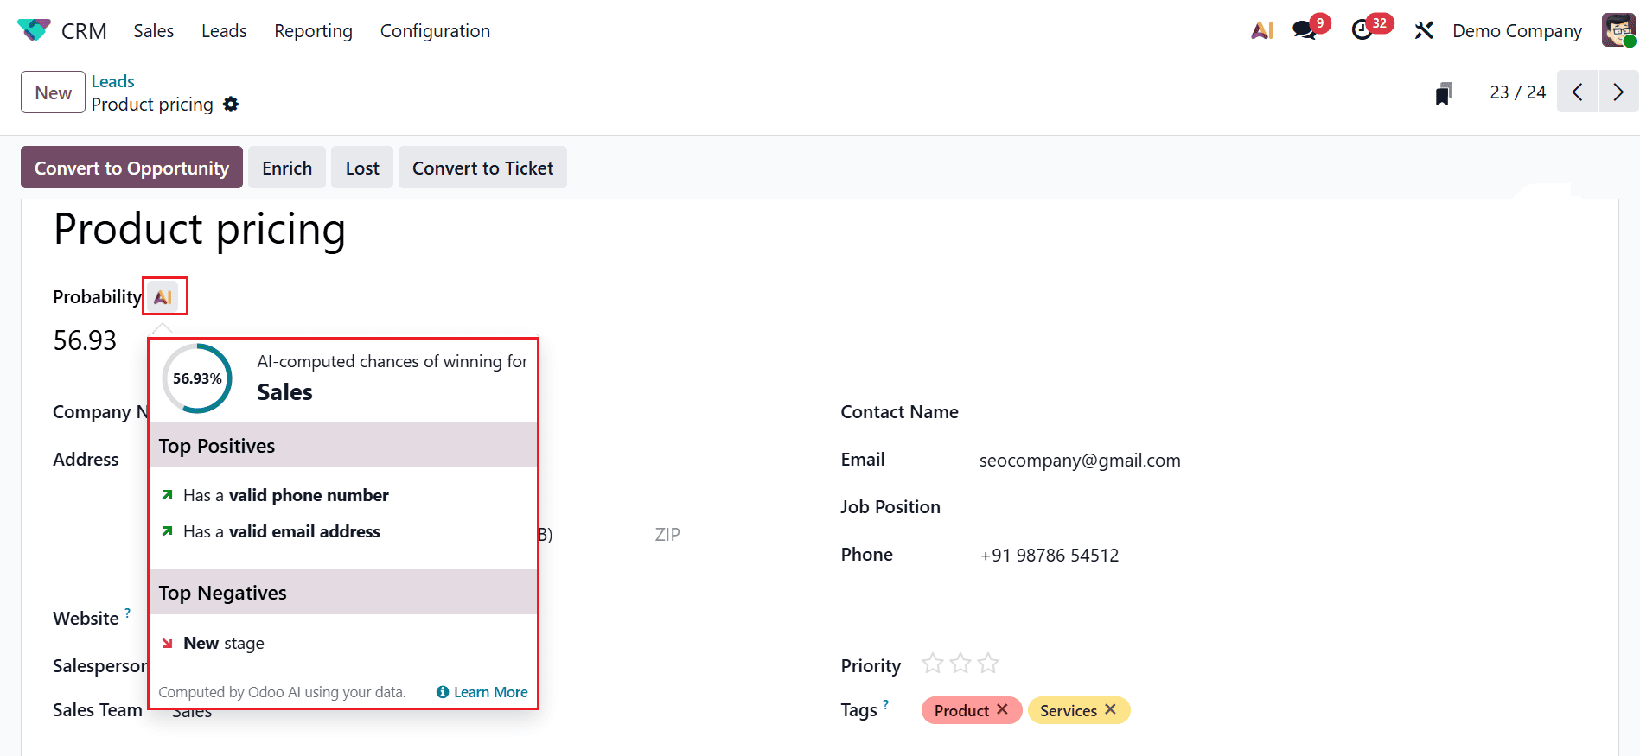Edit the phone number +91 98786 54512
This screenshot has width=1640, height=756.
tap(1050, 555)
